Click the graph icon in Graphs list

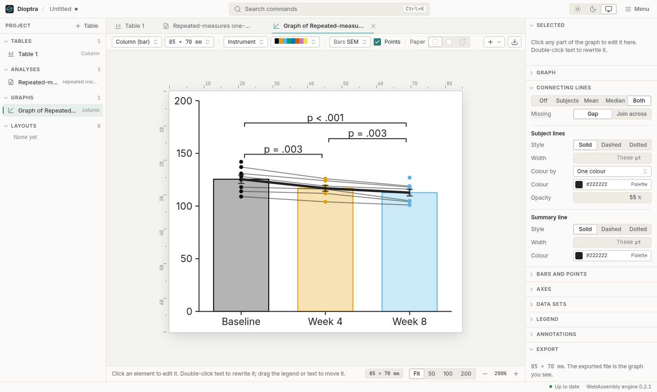coord(11,110)
